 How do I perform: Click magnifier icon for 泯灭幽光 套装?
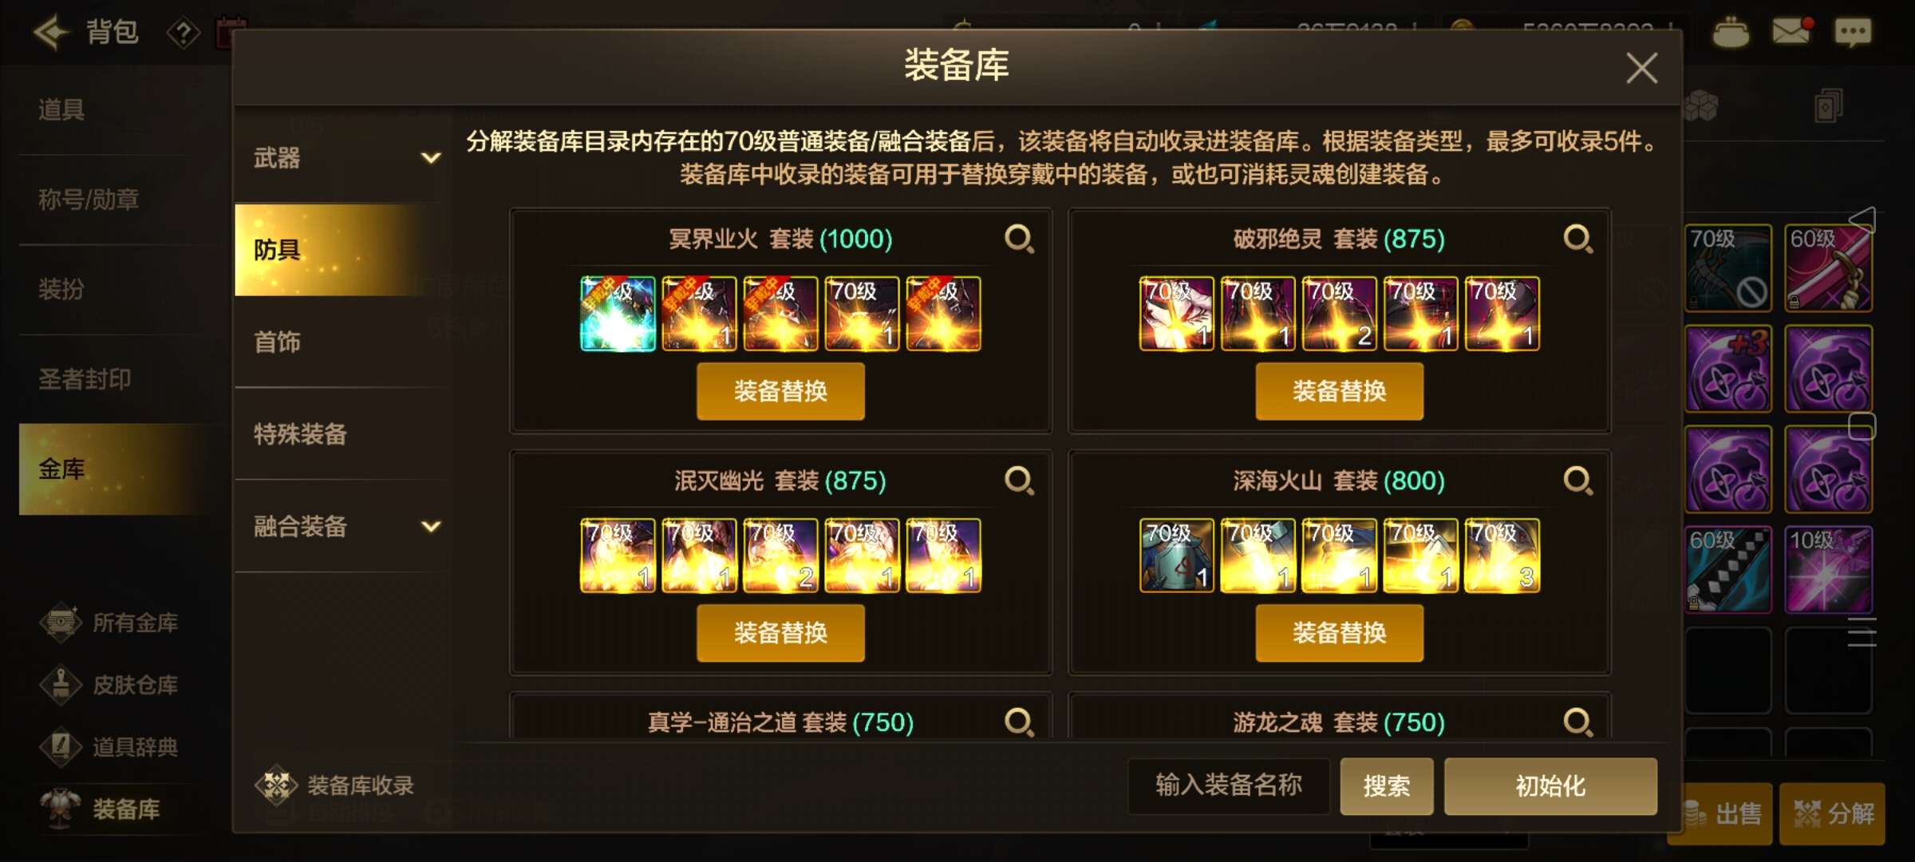(1019, 480)
